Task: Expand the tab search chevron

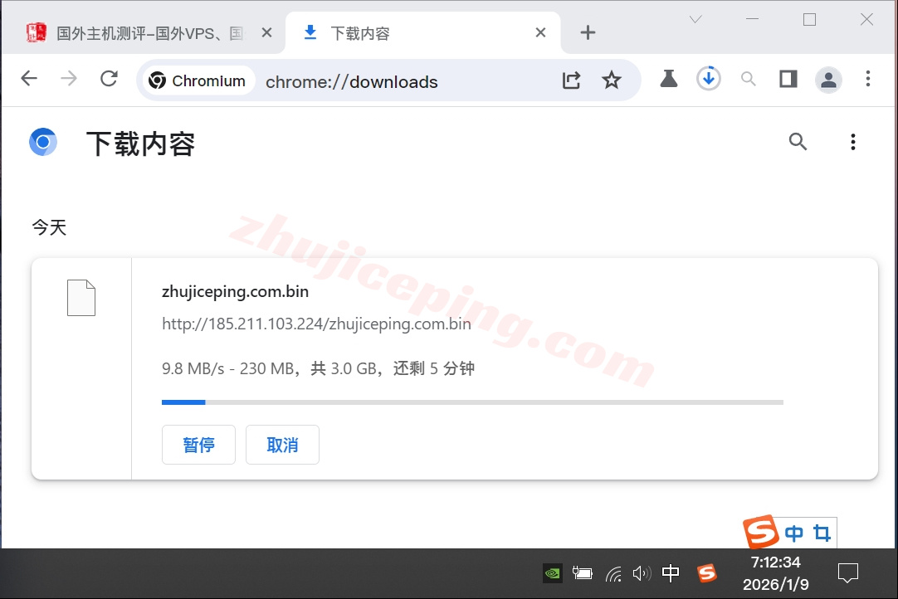Action: [695, 19]
